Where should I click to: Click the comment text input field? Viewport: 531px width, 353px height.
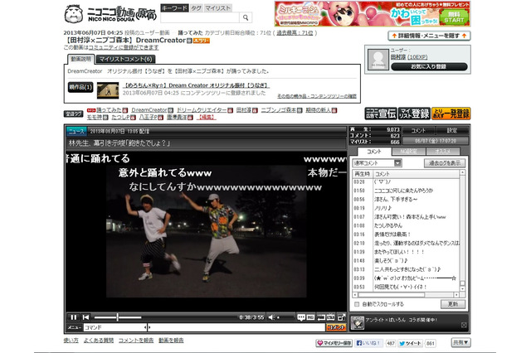click(236, 327)
